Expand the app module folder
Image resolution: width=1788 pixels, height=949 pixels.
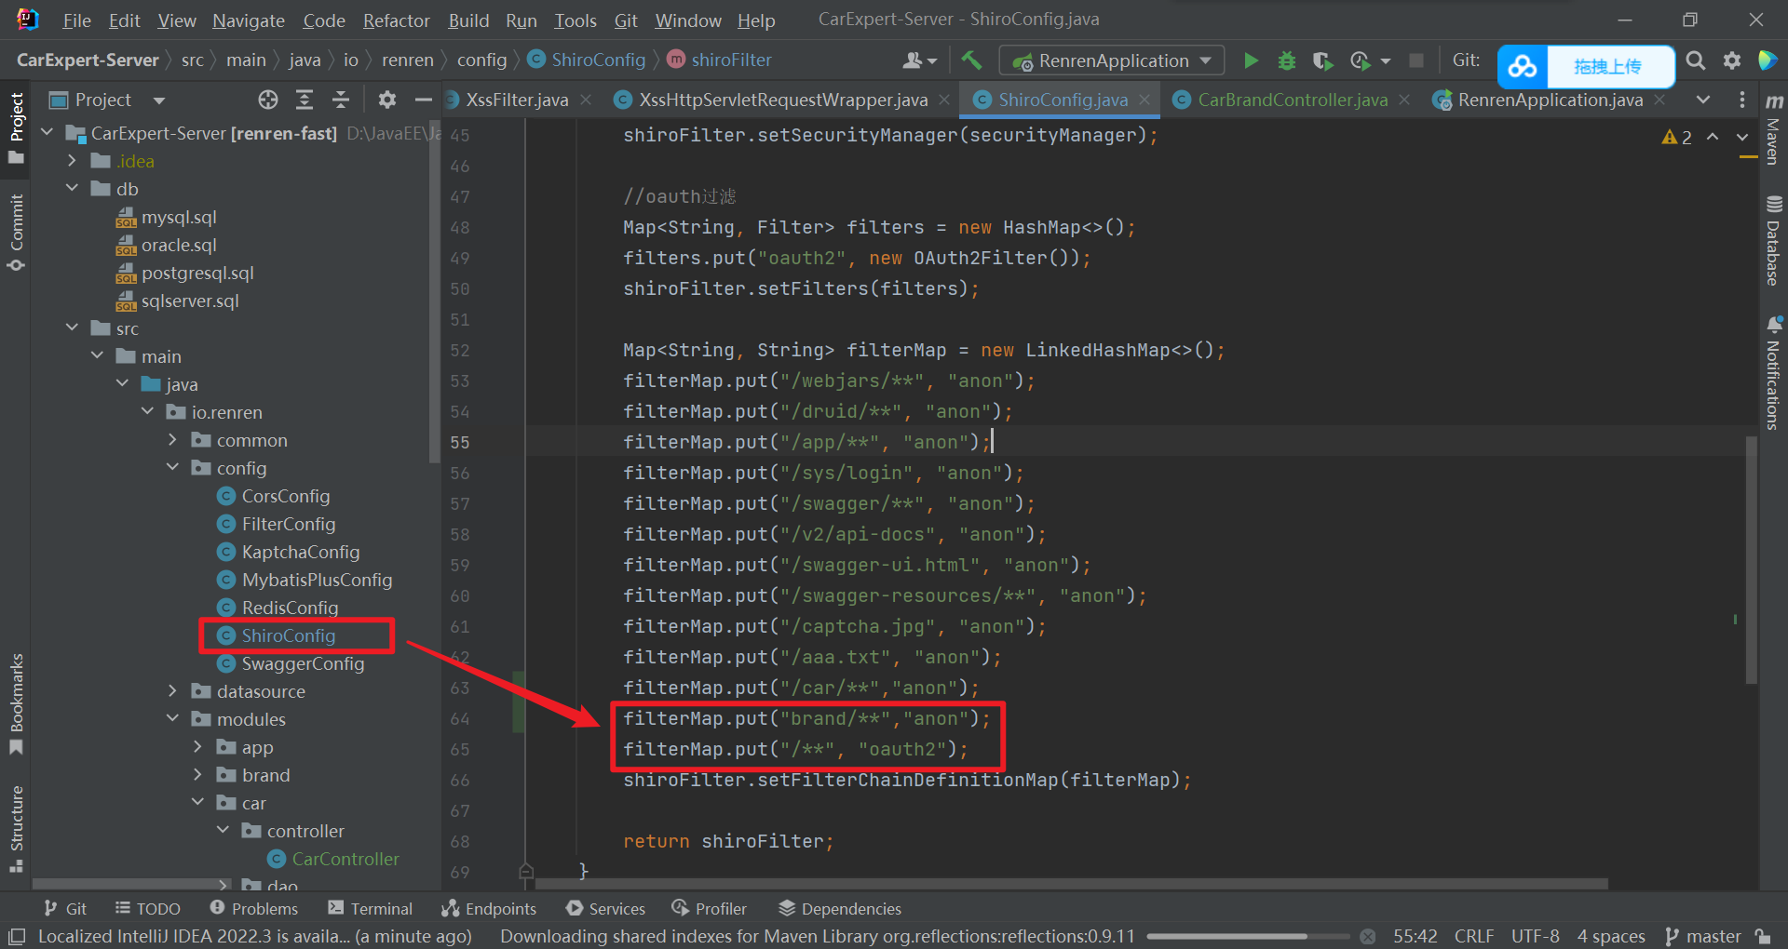pos(198,747)
